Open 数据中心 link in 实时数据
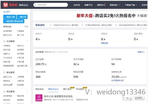The image size is (148, 104). [141, 52]
